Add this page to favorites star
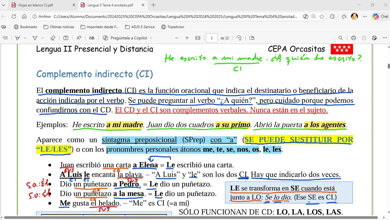The height and width of the screenshot is (220, 390). click(x=322, y=16)
